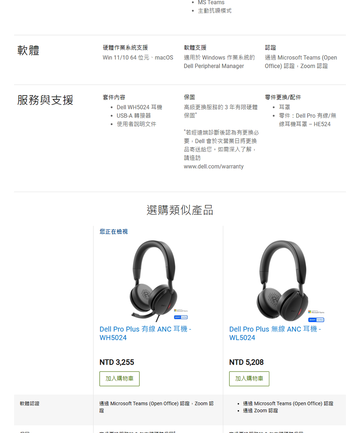Click the 軟體認證 comparison row label
This screenshot has height=433, width=360.
[30, 403]
